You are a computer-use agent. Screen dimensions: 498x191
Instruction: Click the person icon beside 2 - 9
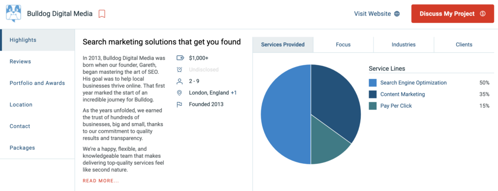click(179, 81)
